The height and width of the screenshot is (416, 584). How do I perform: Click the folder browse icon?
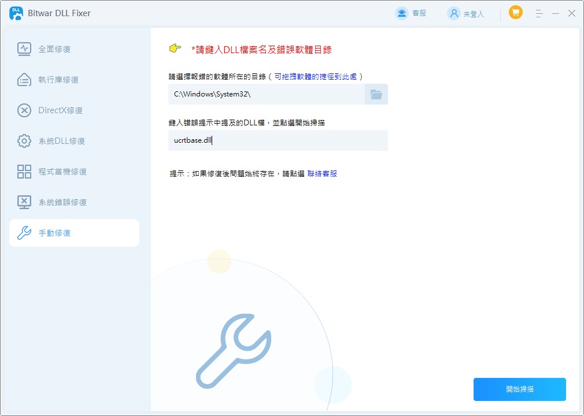[376, 94]
